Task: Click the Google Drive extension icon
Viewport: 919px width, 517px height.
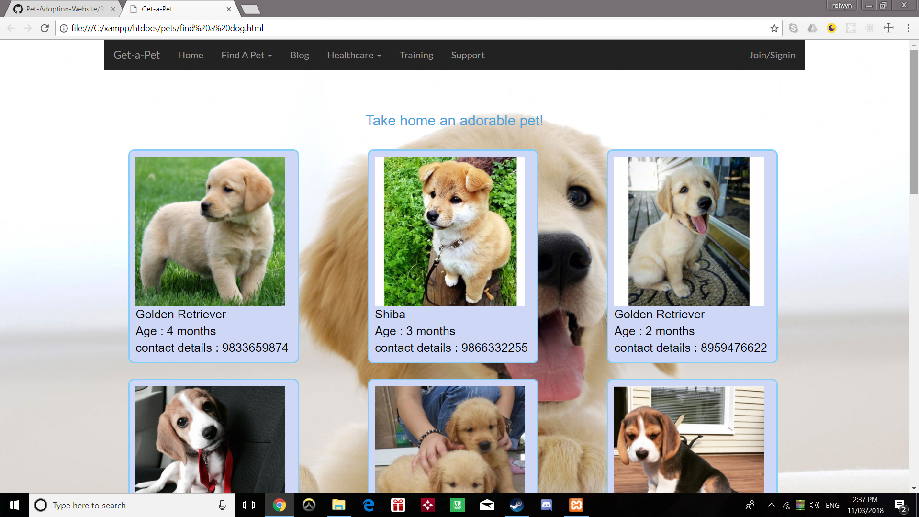Action: 812,28
